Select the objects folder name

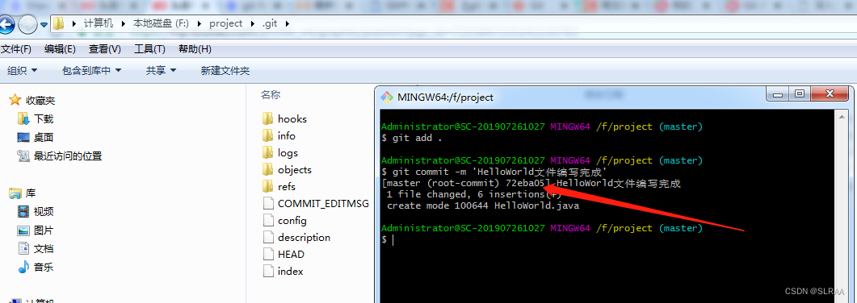coord(295,169)
